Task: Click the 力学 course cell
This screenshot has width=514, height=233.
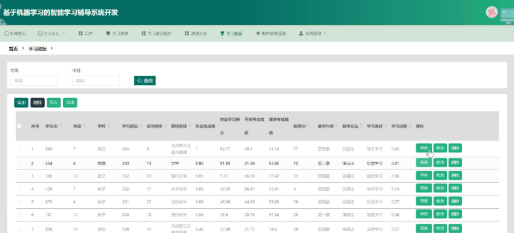Action: click(x=175, y=163)
